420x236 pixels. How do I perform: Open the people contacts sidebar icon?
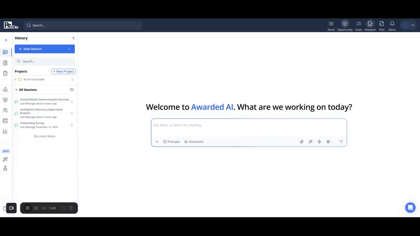tap(5, 110)
